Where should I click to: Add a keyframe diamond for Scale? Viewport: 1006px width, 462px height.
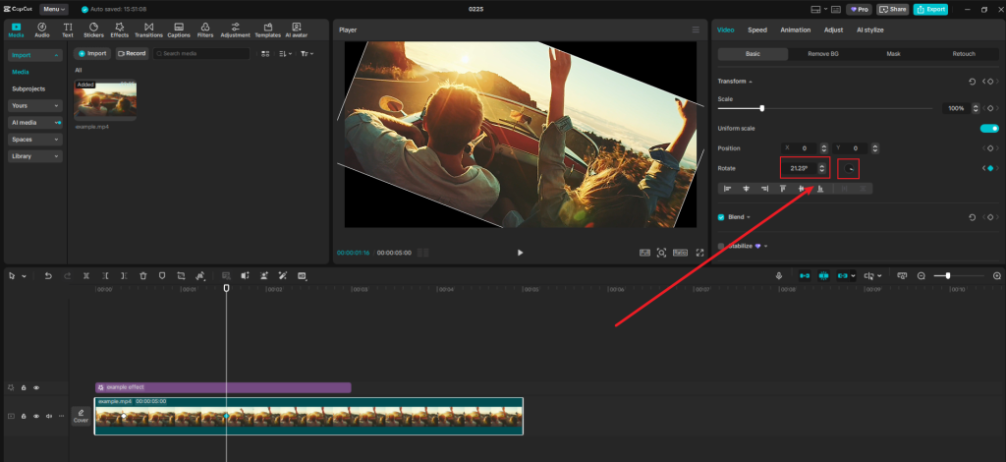pos(990,108)
